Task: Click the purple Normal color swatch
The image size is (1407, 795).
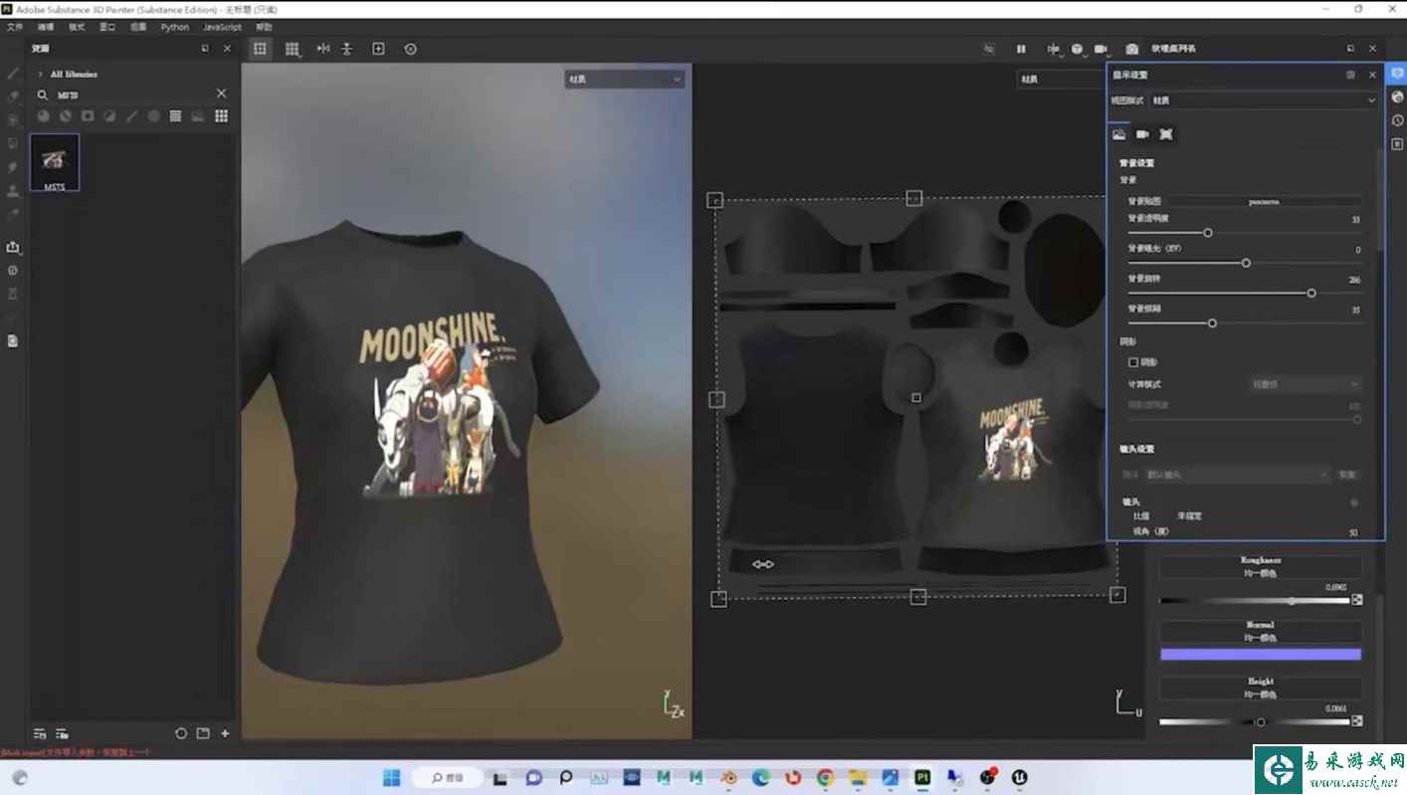Action: coord(1260,655)
